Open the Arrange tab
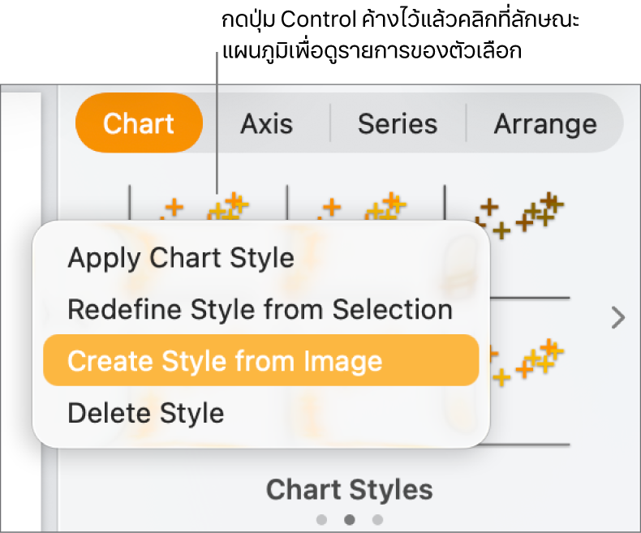The image size is (641, 533). point(545,123)
